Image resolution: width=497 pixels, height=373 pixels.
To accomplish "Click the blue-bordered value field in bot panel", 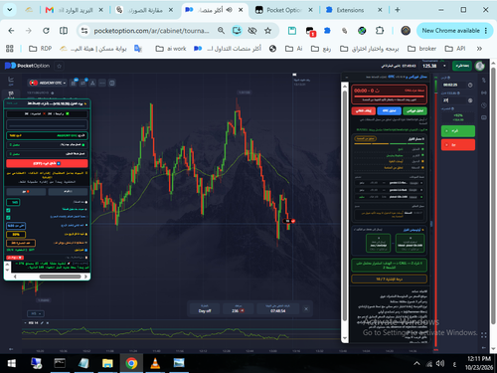I will [x=16, y=226].
